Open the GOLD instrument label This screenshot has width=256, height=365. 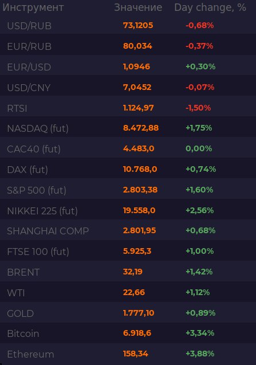21,313
